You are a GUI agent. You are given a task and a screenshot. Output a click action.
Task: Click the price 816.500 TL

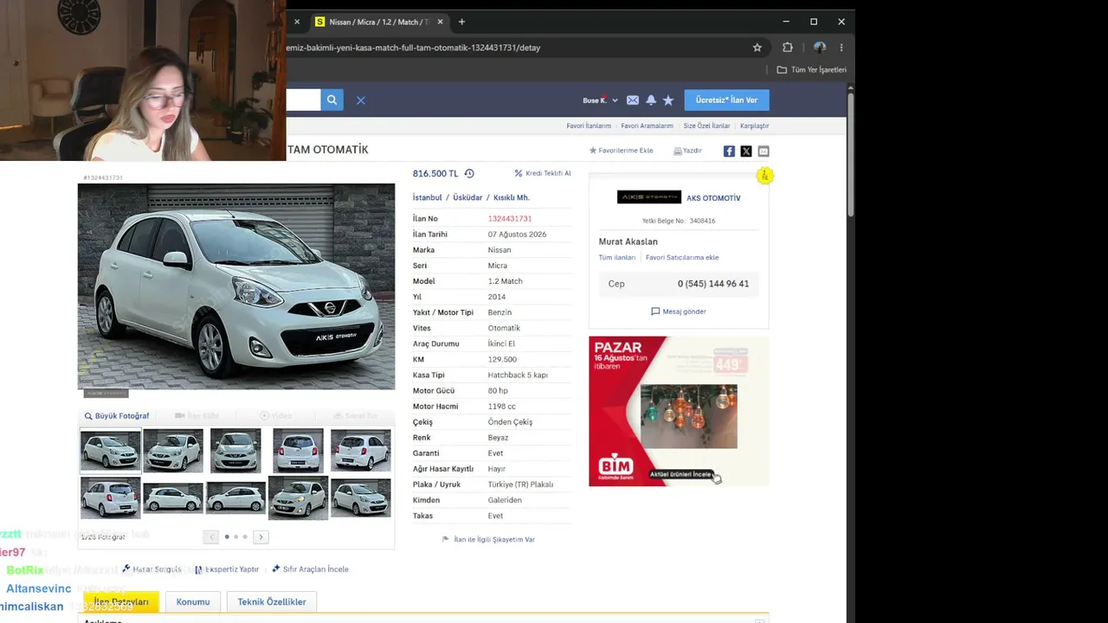[x=435, y=174]
